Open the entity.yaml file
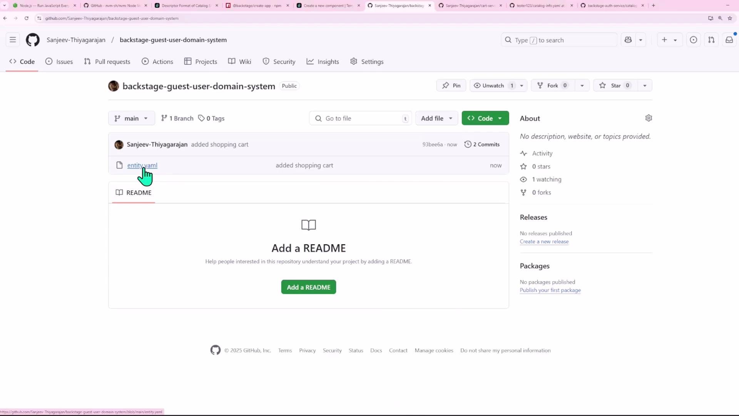This screenshot has width=739, height=416. tap(142, 165)
